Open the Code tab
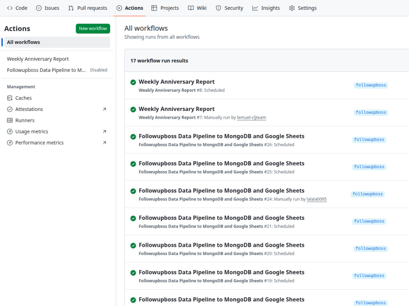 click(17, 8)
